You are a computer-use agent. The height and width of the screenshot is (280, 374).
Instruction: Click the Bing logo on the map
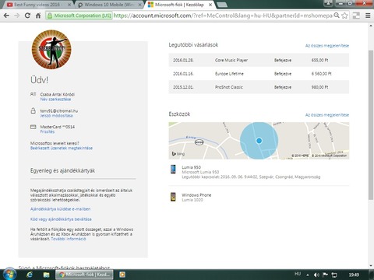(178, 154)
